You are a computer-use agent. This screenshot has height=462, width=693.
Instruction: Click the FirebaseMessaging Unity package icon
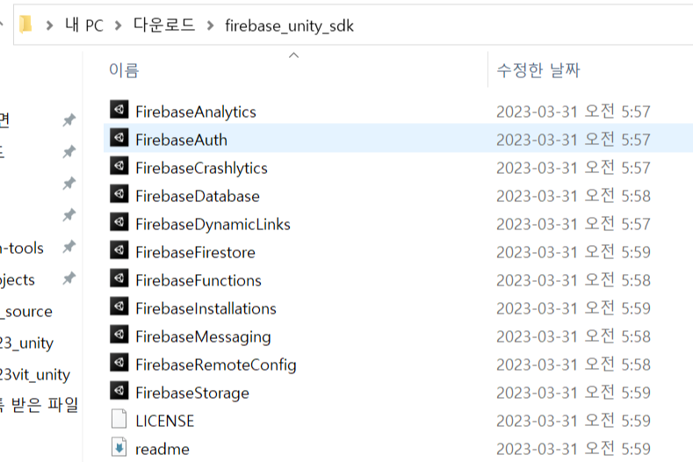pos(119,335)
